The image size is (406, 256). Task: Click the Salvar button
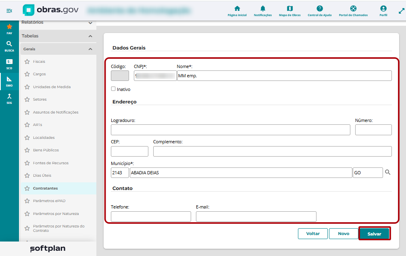[375, 234]
